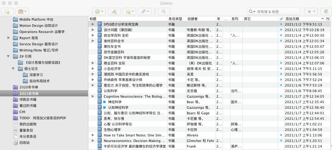Click the book icon of 货币金融百科
The image size is (332, 150).
(100, 52)
